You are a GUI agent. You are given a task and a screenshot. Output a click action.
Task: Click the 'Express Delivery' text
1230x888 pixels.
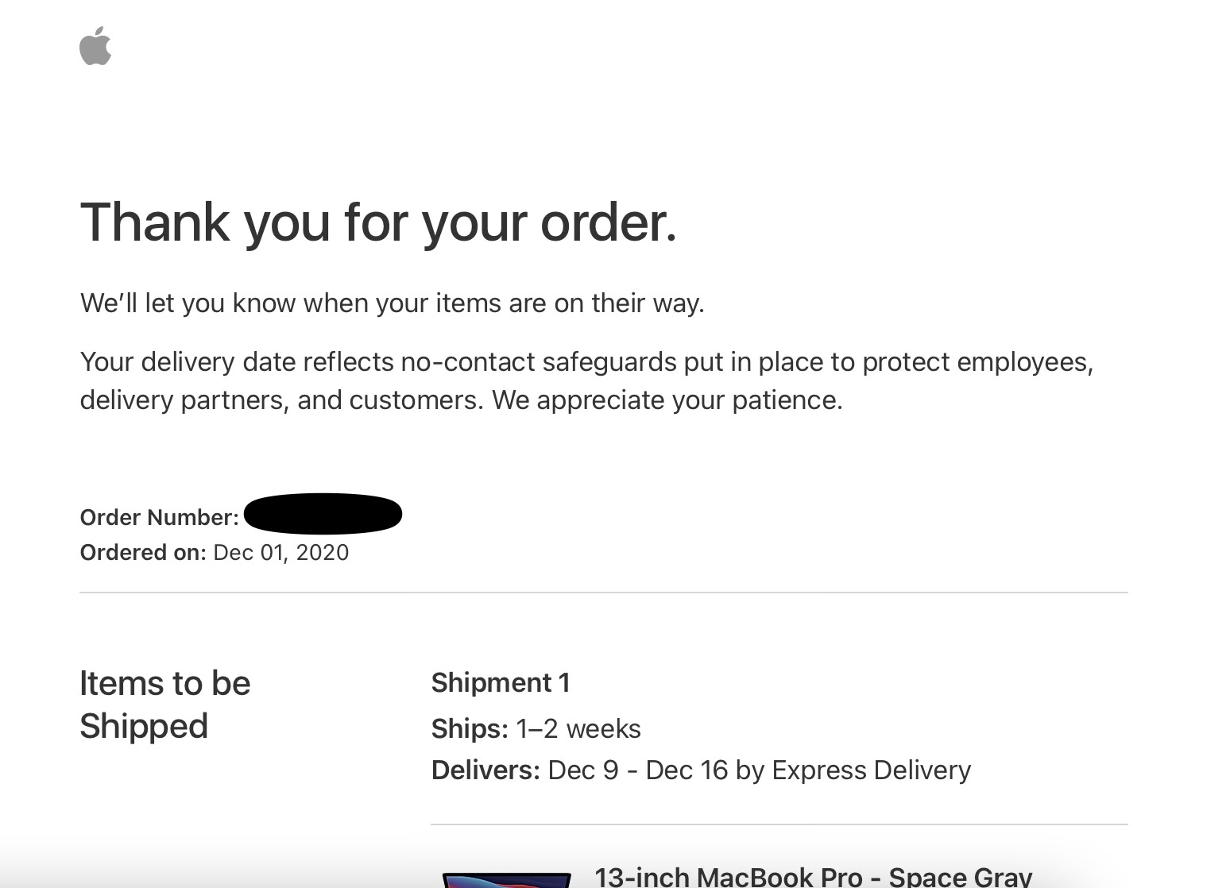(872, 770)
